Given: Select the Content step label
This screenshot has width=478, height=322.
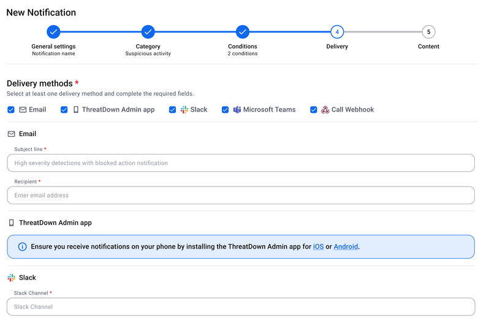Looking at the screenshot, I should pos(428,47).
